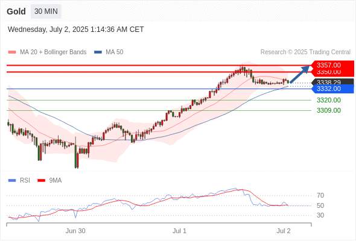Click the Jun 30 date axis label
The width and height of the screenshot is (356, 241).
tap(75, 231)
